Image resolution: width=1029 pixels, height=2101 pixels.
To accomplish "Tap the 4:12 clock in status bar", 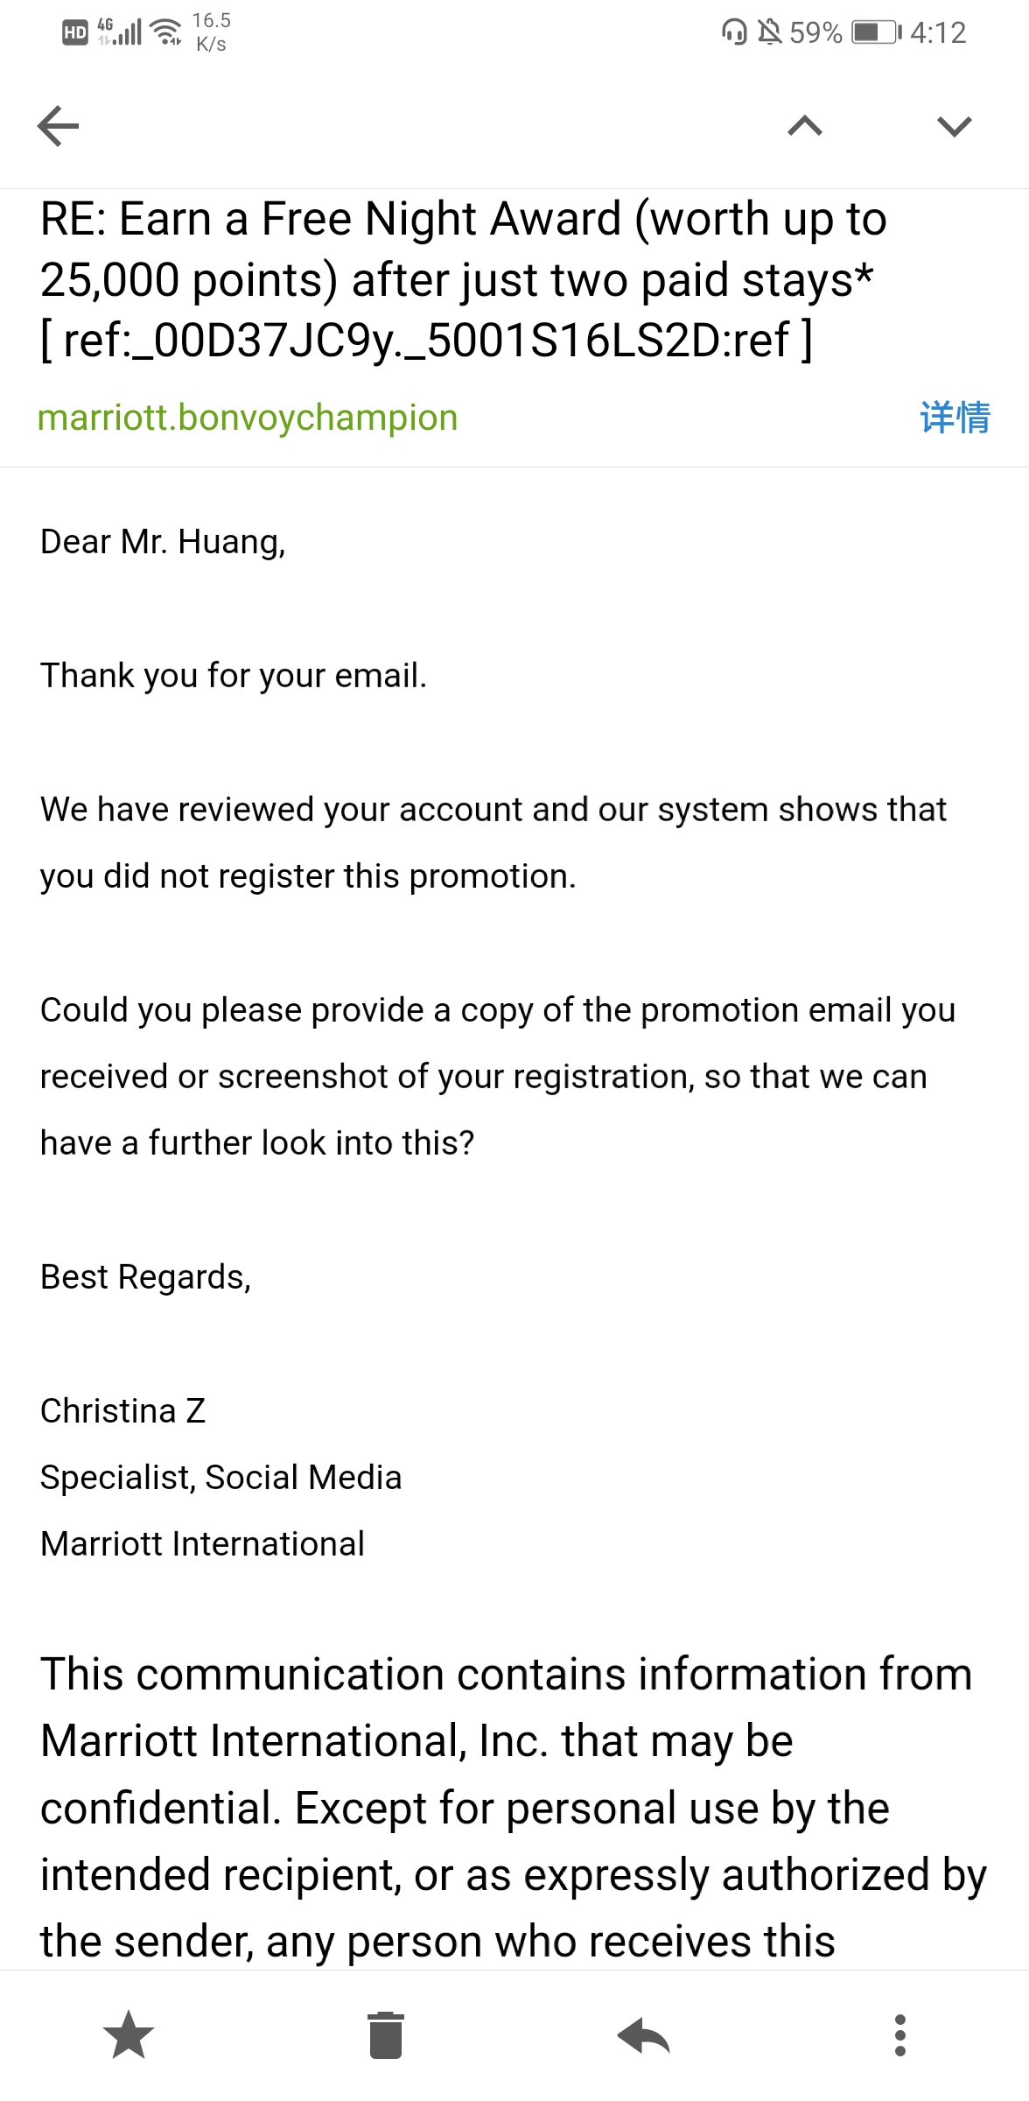I will 938,33.
